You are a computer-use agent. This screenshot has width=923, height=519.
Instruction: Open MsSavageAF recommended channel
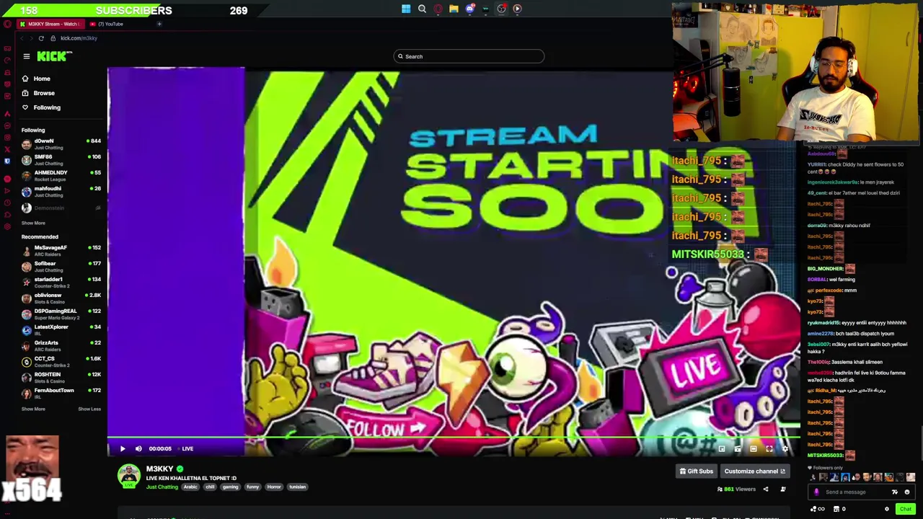click(61, 251)
